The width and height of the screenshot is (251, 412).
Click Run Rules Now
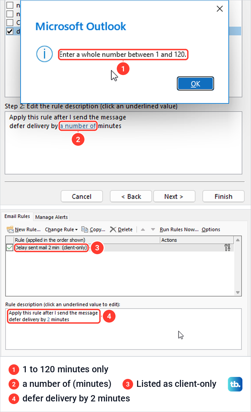point(179,229)
